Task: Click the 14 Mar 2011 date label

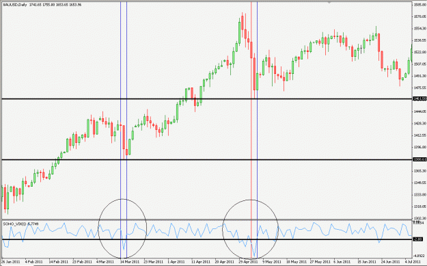Action: pos(130,262)
